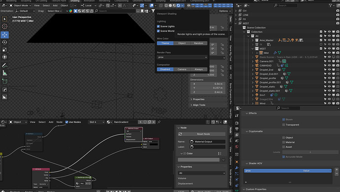The image size is (340, 192).
Task: Unlink the RainGradient material with X
Action: coord(154,122)
